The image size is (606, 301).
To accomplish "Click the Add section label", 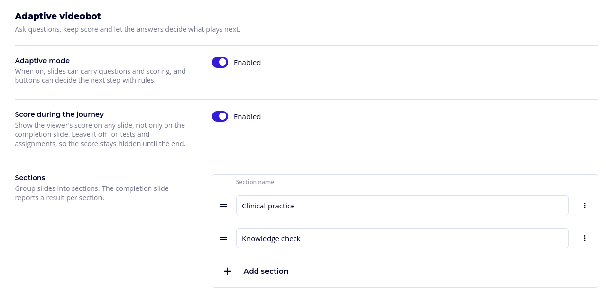I will 266,271.
